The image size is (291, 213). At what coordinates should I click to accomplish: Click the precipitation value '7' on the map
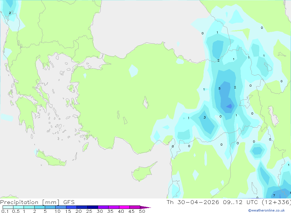[x=274, y=195]
